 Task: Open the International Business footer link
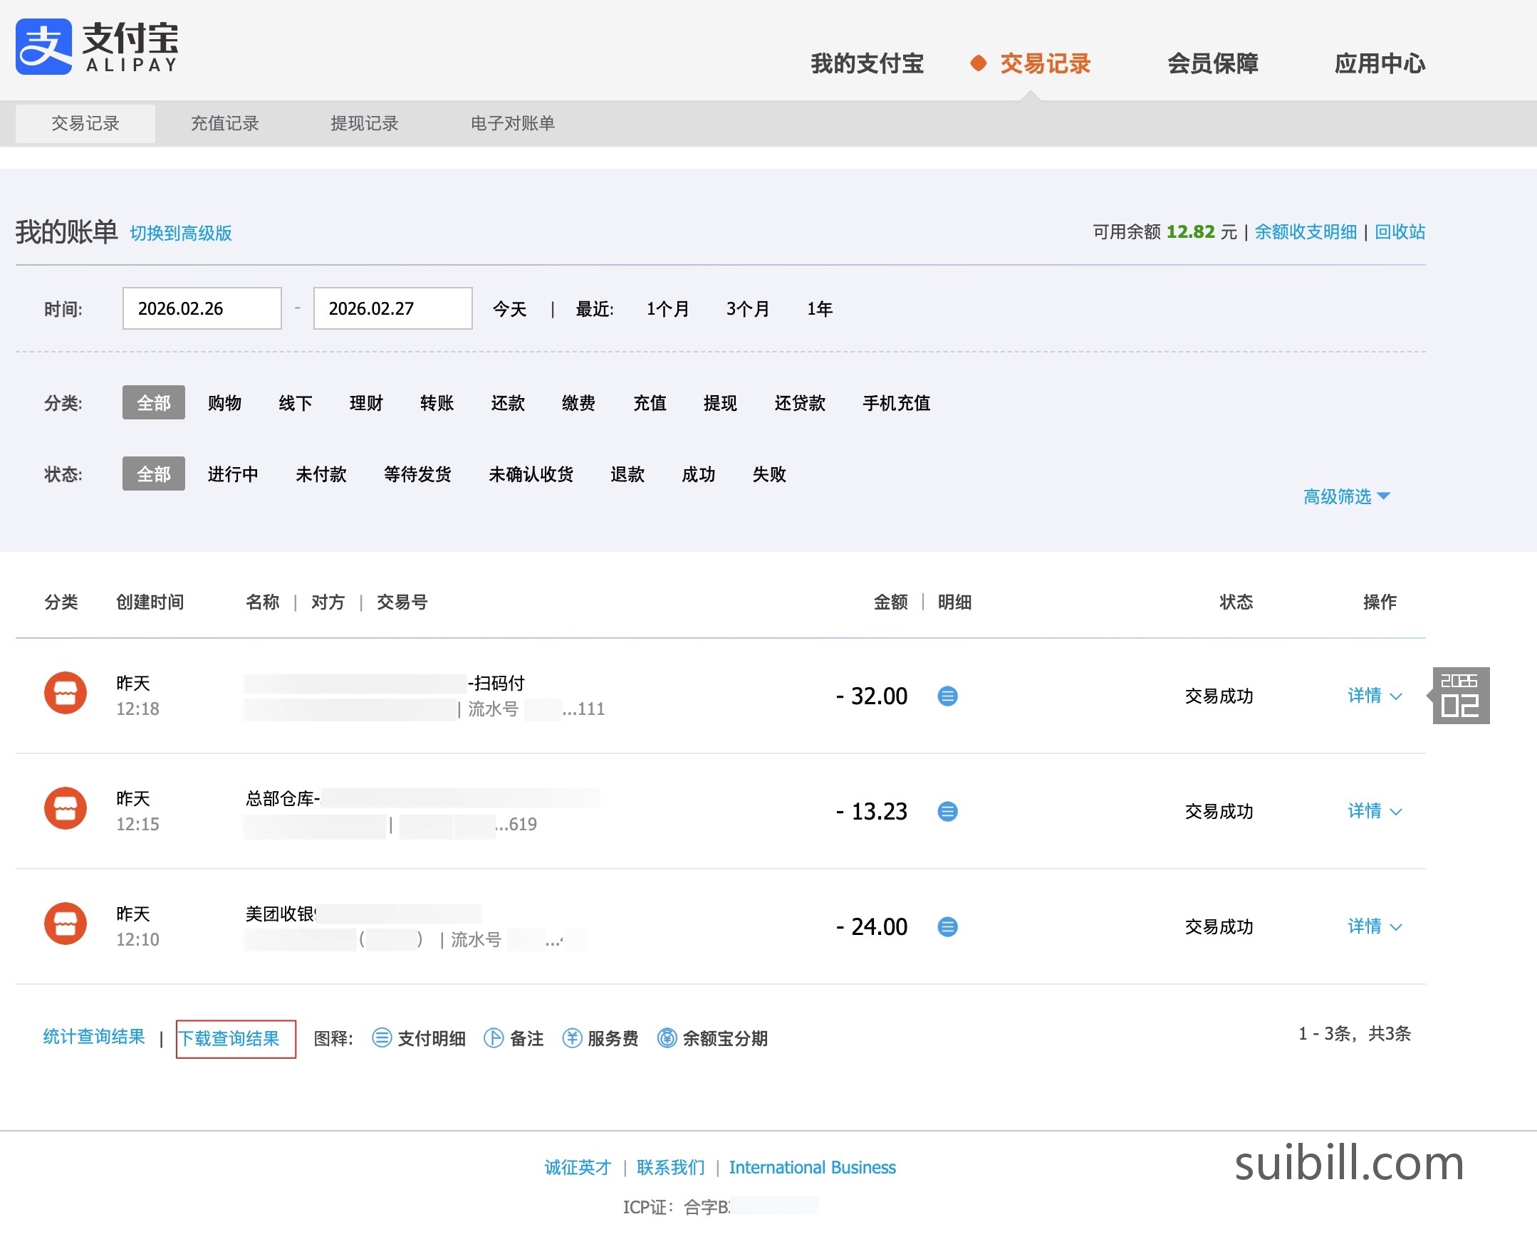pos(813,1168)
